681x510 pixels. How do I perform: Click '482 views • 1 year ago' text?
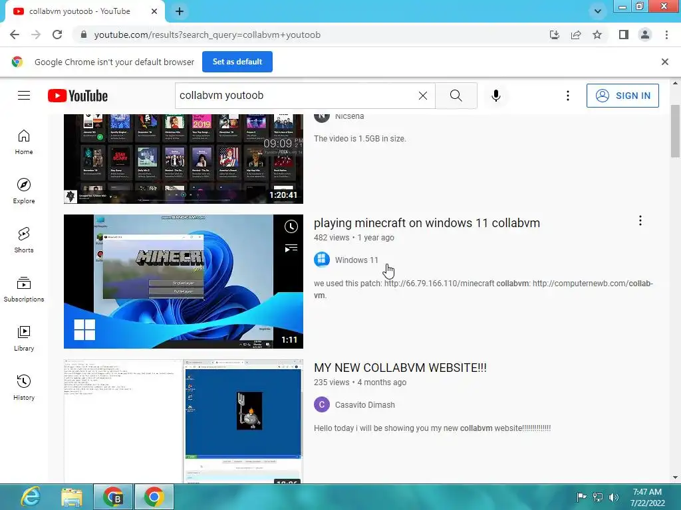(354, 238)
